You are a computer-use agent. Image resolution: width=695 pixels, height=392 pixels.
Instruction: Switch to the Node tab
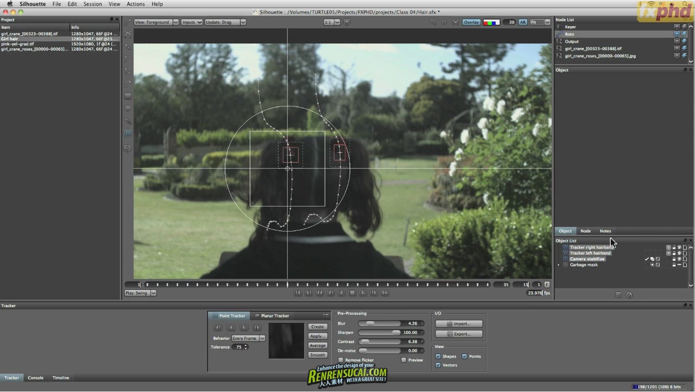pos(585,231)
